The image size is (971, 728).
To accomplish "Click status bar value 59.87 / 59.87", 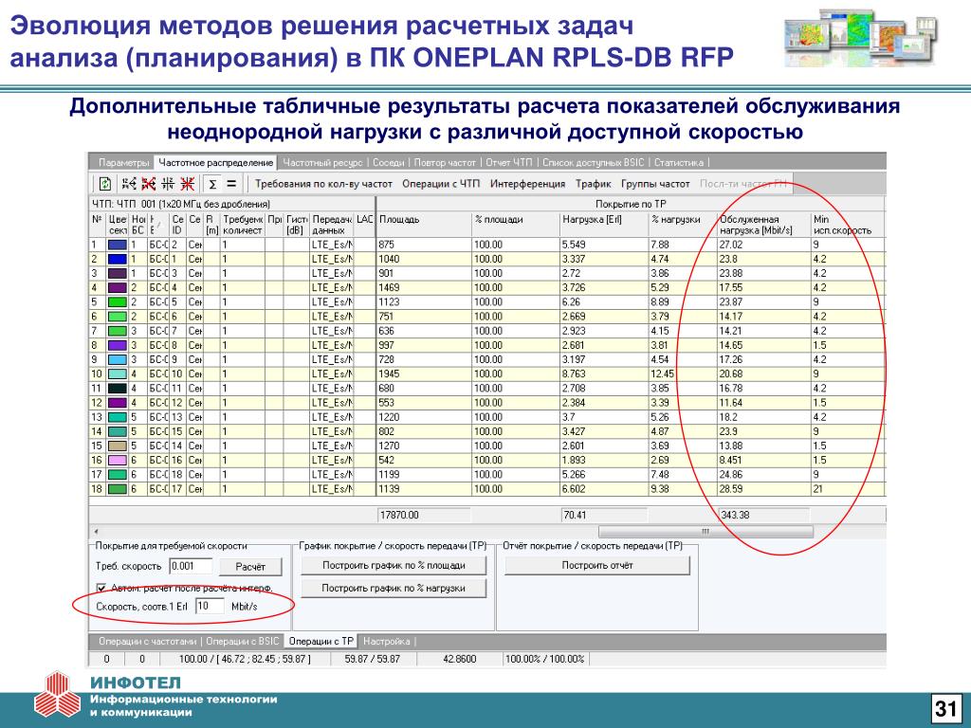I will click(x=372, y=660).
